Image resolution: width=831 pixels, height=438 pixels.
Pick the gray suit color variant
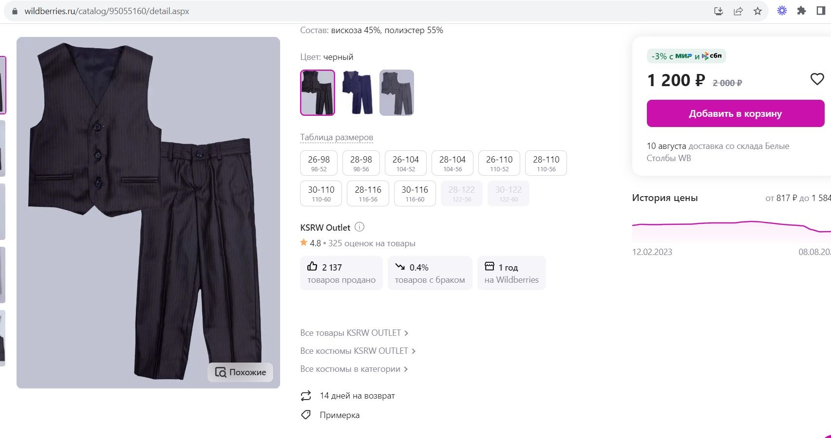[397, 92]
